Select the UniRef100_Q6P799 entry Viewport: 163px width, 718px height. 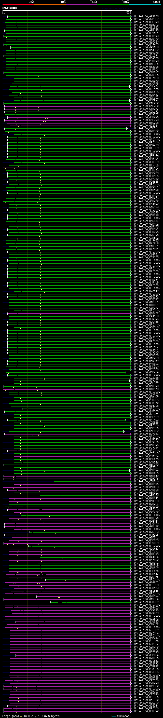click(x=146, y=215)
